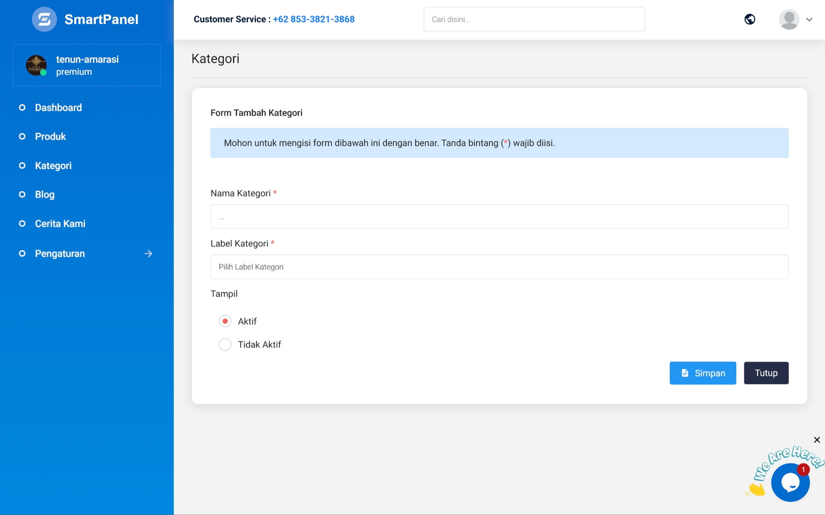Select the Tidak Aktif radio button
Image resolution: width=825 pixels, height=515 pixels.
225,344
